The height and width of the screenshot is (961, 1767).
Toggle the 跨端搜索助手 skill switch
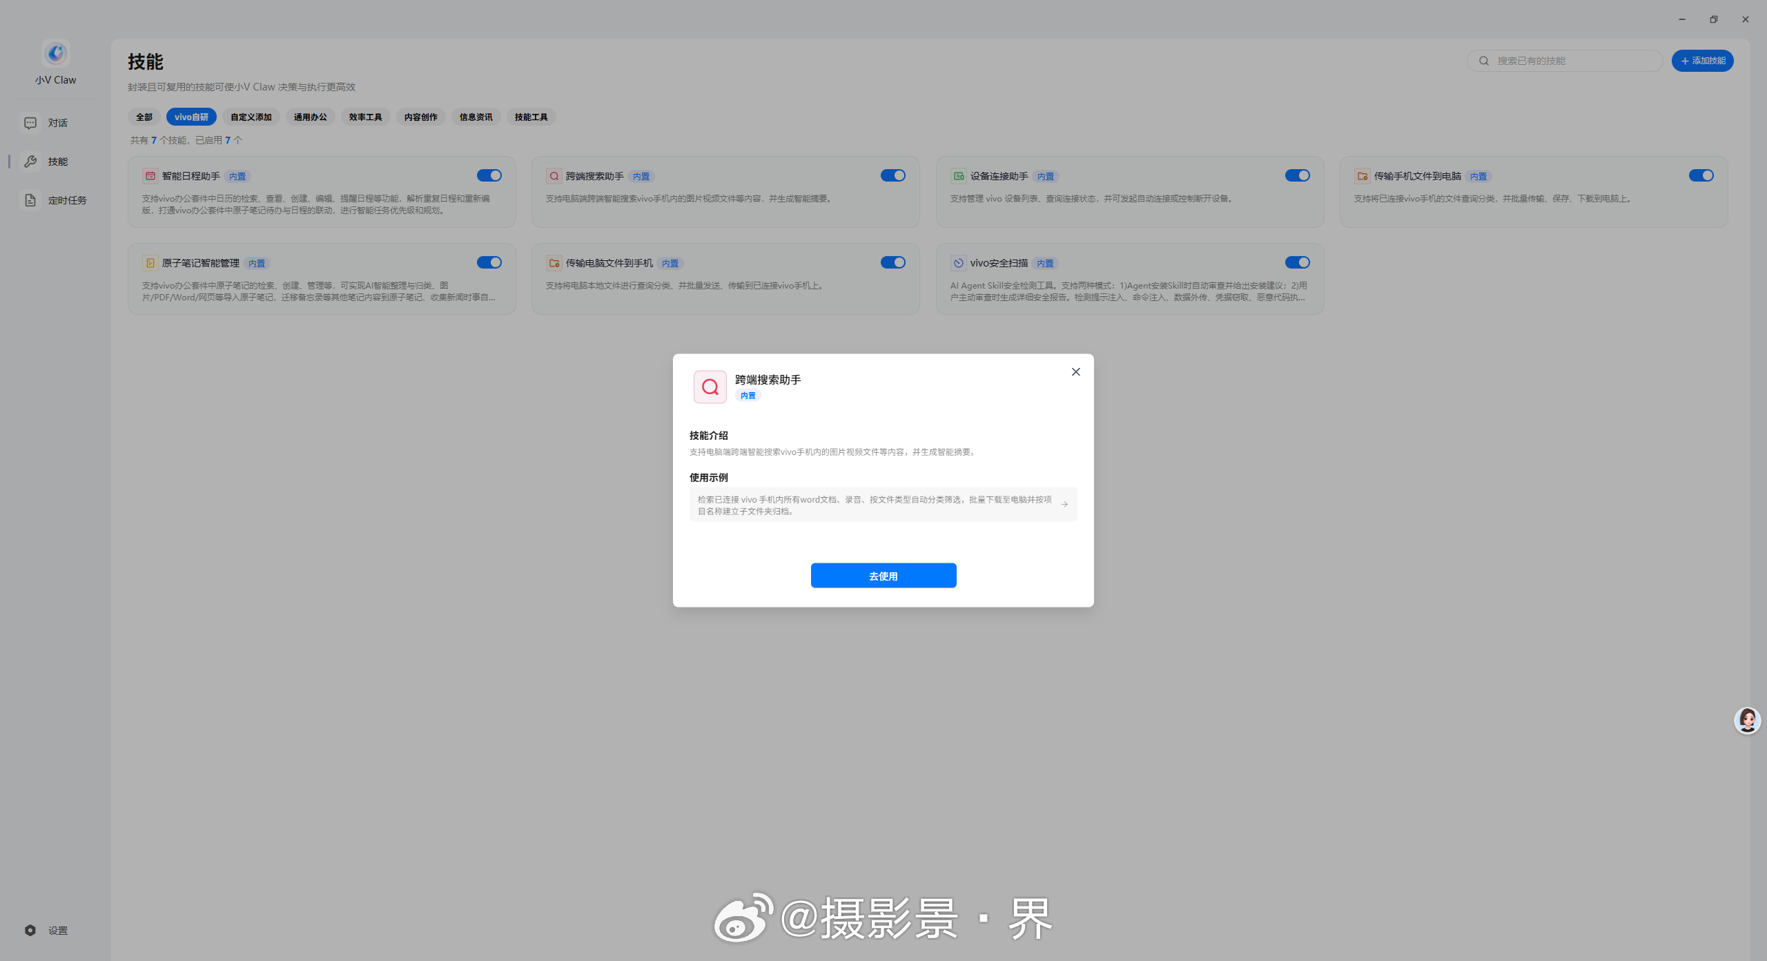893,175
